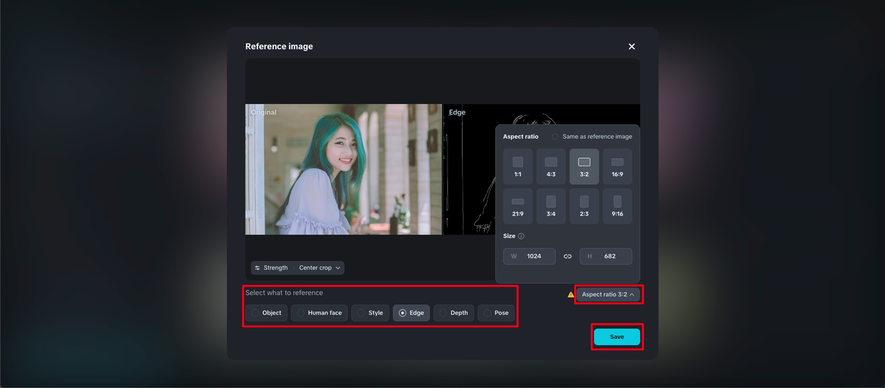Image resolution: width=885 pixels, height=388 pixels.
Task: Enable Same as reference image option
Action: tap(592, 137)
